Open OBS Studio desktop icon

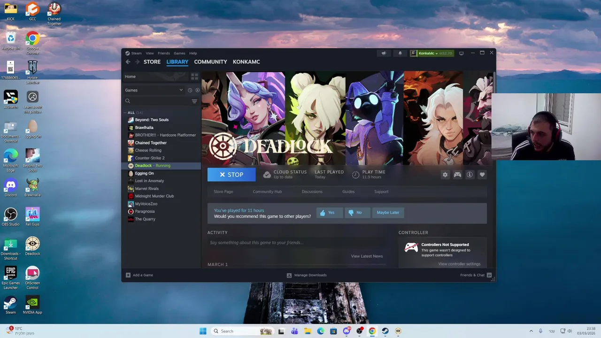coord(10,217)
